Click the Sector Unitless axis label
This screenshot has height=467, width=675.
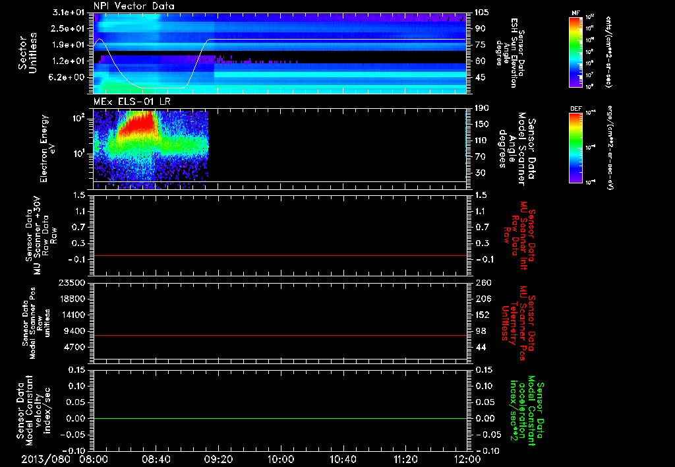pyautogui.click(x=27, y=53)
